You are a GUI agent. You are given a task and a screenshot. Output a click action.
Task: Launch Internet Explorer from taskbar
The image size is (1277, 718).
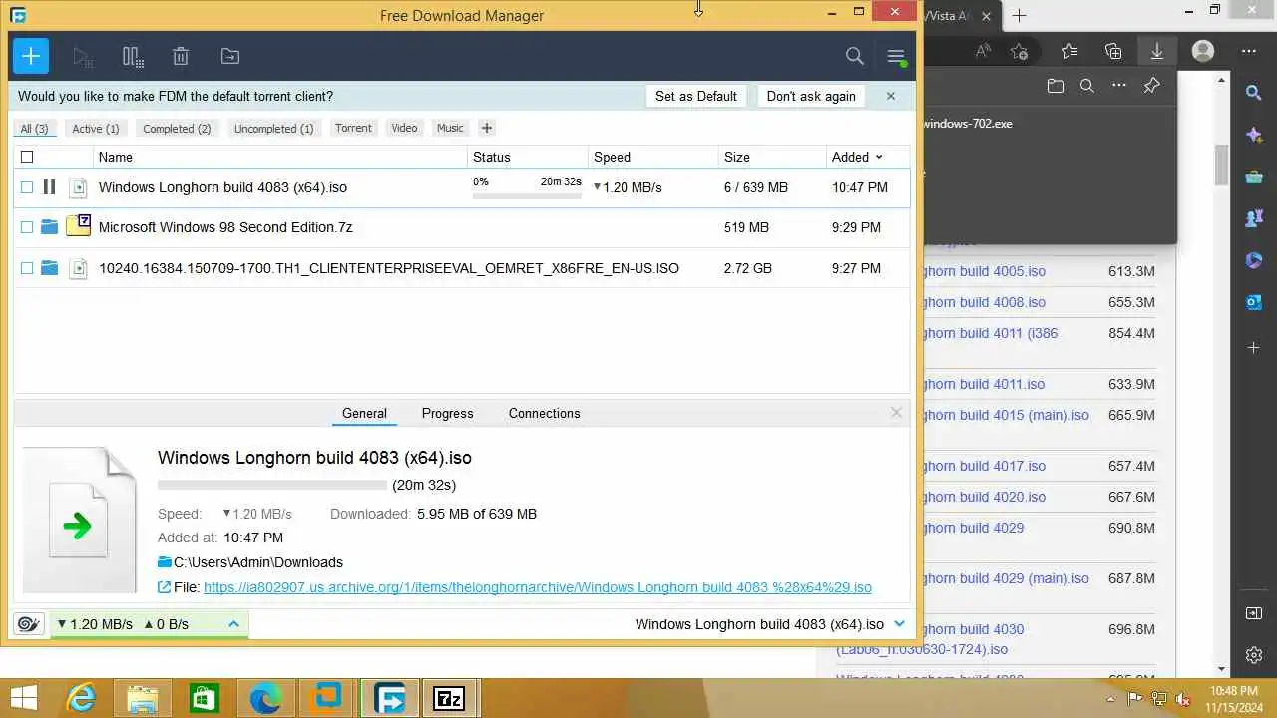coord(80,699)
